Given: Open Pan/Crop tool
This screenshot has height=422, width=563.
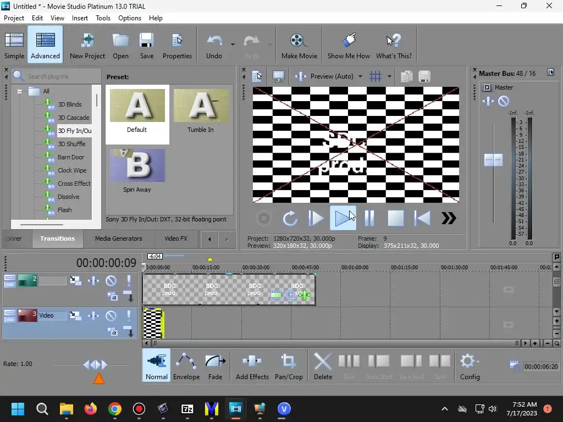Looking at the screenshot, I should [289, 365].
